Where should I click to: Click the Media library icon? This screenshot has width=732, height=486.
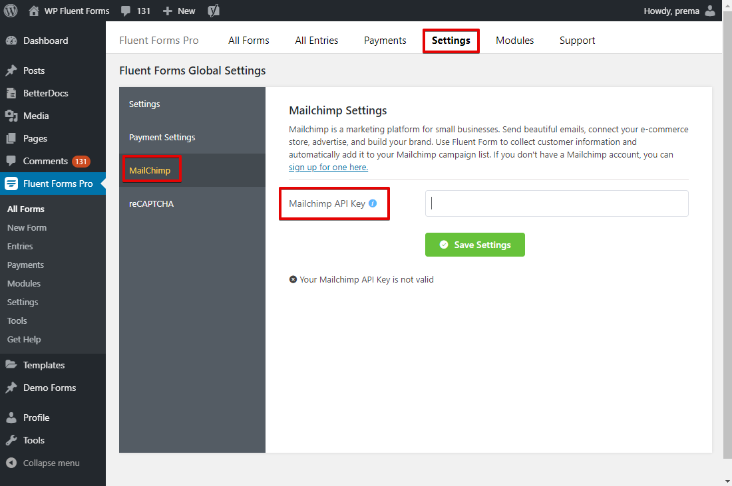click(x=12, y=116)
